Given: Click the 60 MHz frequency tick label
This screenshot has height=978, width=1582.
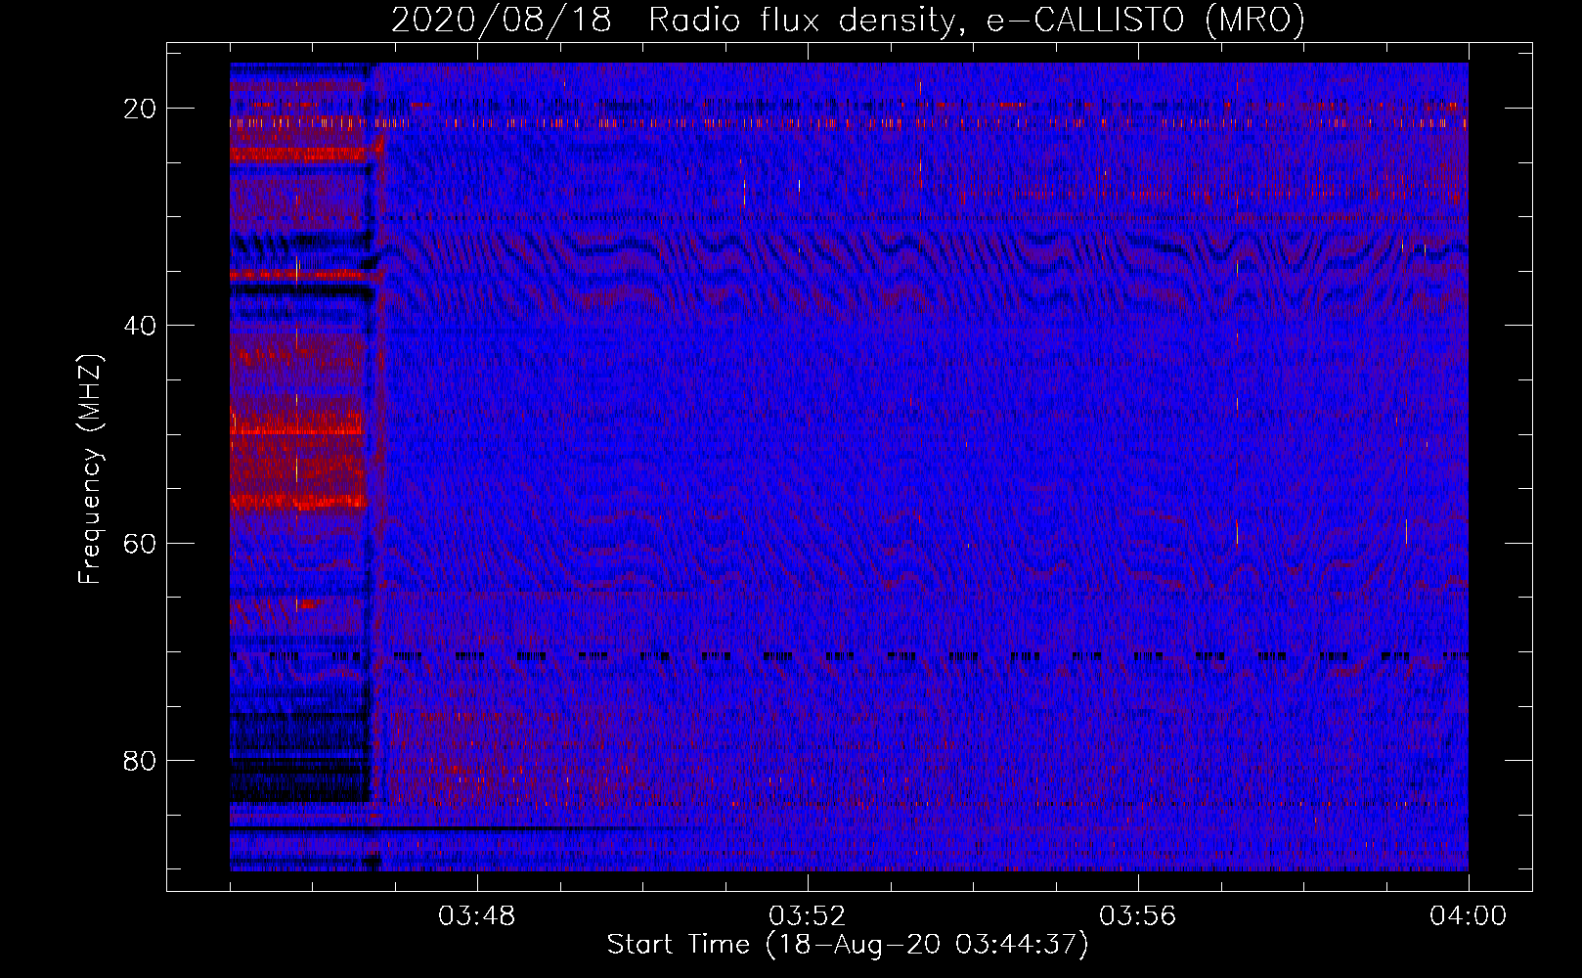Looking at the screenshot, I should [140, 544].
